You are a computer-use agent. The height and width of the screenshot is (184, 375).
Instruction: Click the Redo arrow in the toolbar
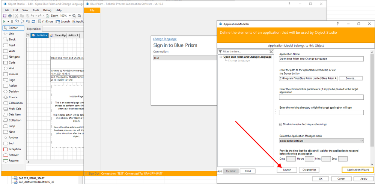[x=40, y=16]
